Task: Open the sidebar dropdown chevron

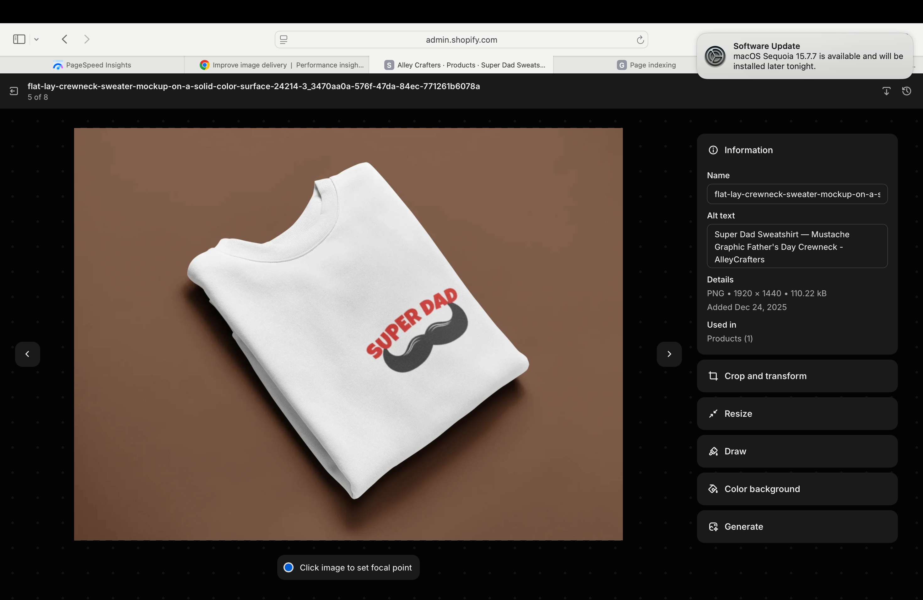Action: point(36,39)
